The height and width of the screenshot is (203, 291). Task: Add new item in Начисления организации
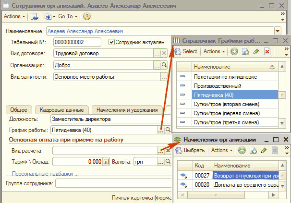(x=242, y=150)
